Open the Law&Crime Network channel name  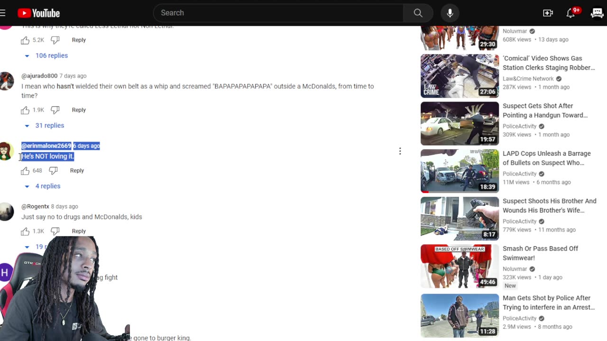528,79
